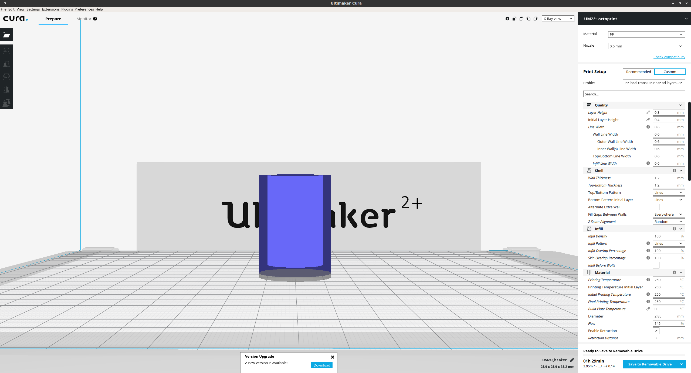Enable the Alternate Extra Wall checkbox
Viewport: 691px width, 373px height.
(x=656, y=207)
